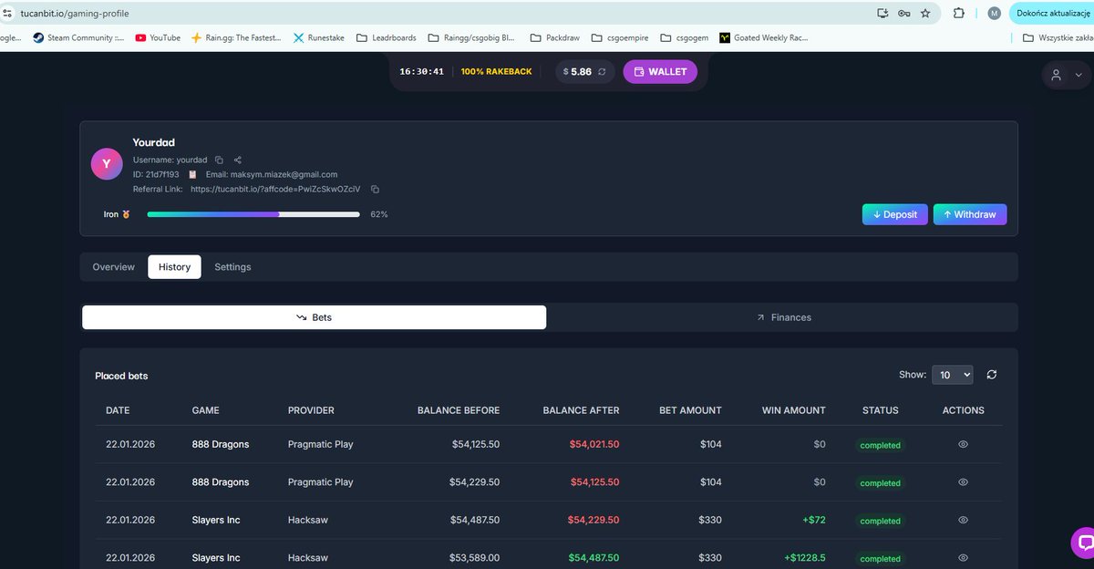
Task: Select the History tab
Action: (174, 267)
